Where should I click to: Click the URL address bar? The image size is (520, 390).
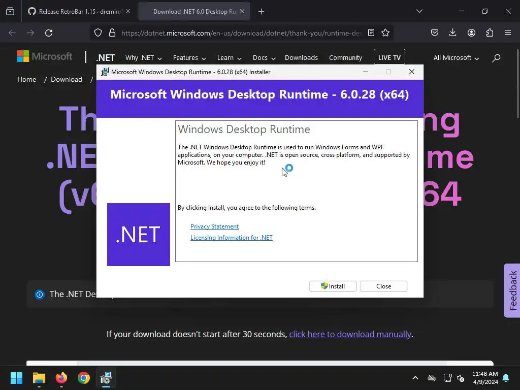(x=241, y=33)
